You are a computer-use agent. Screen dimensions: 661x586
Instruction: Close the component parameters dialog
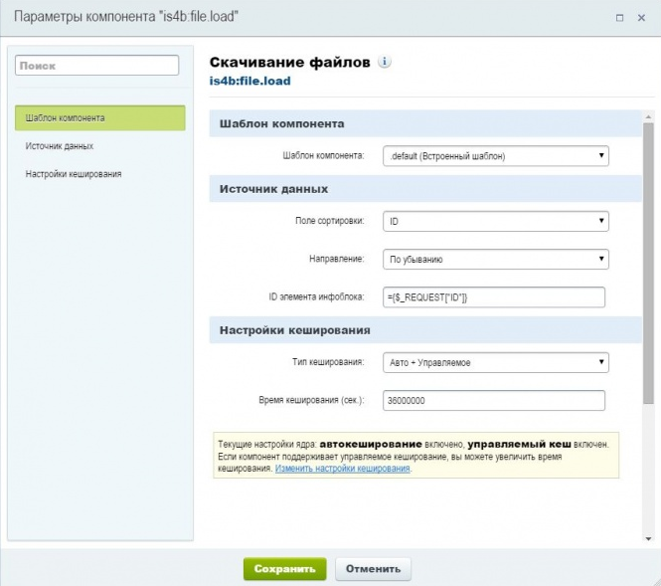[x=642, y=17]
